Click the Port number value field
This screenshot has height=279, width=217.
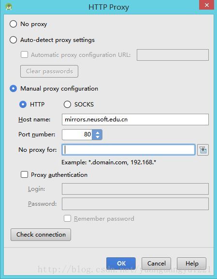pos(77,134)
